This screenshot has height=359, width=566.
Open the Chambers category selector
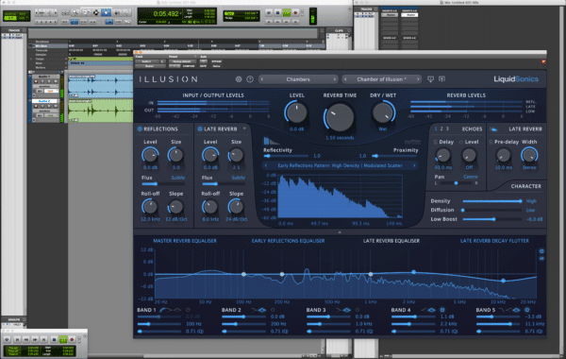click(x=298, y=79)
